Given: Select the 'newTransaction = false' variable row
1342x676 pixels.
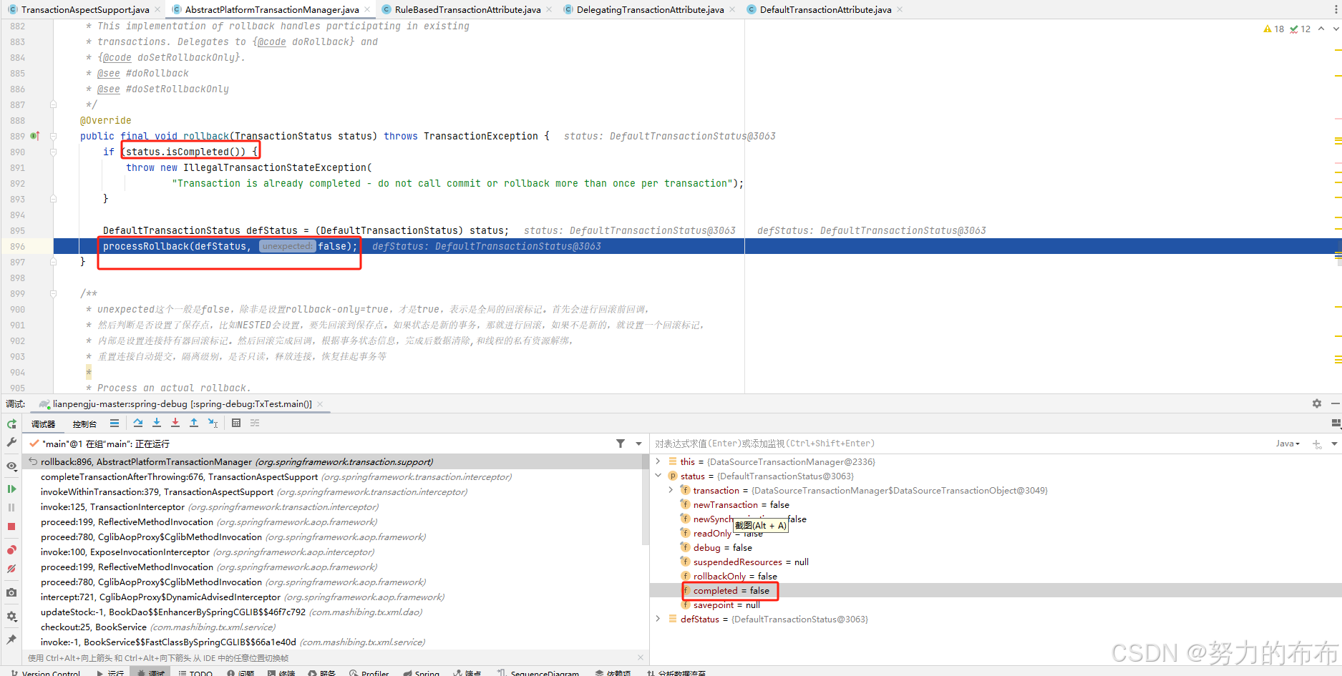Looking at the screenshot, I should [x=996, y=505].
